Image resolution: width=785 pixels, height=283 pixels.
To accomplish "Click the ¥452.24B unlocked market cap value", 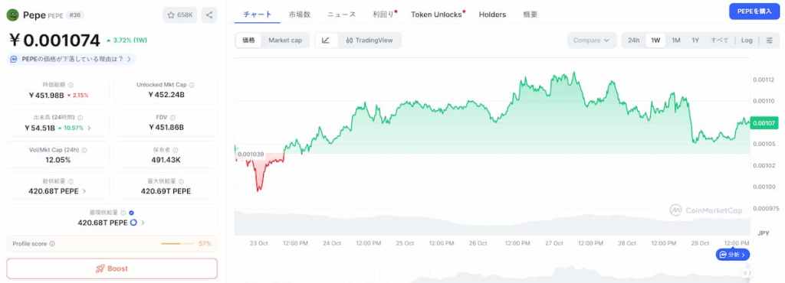I will click(x=166, y=95).
